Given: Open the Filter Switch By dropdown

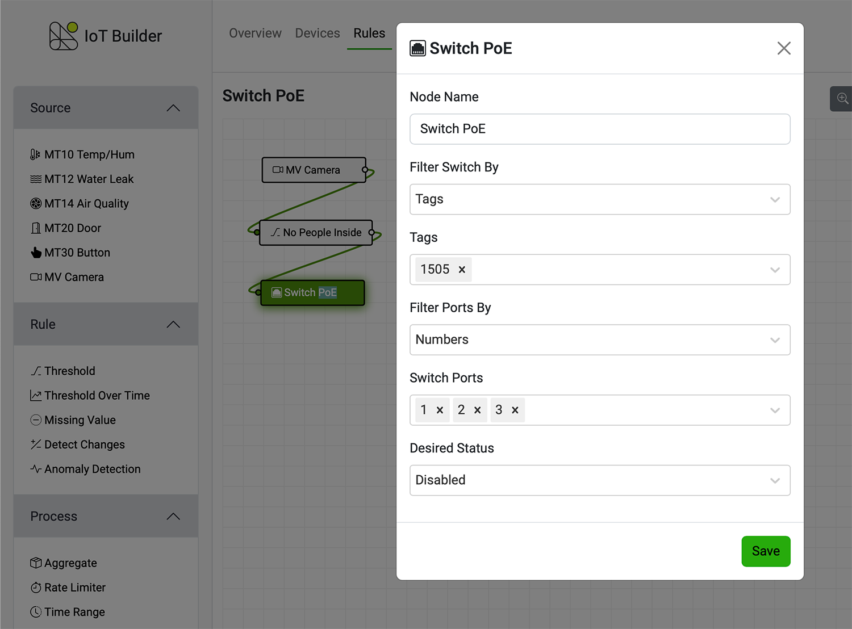Looking at the screenshot, I should coord(600,199).
